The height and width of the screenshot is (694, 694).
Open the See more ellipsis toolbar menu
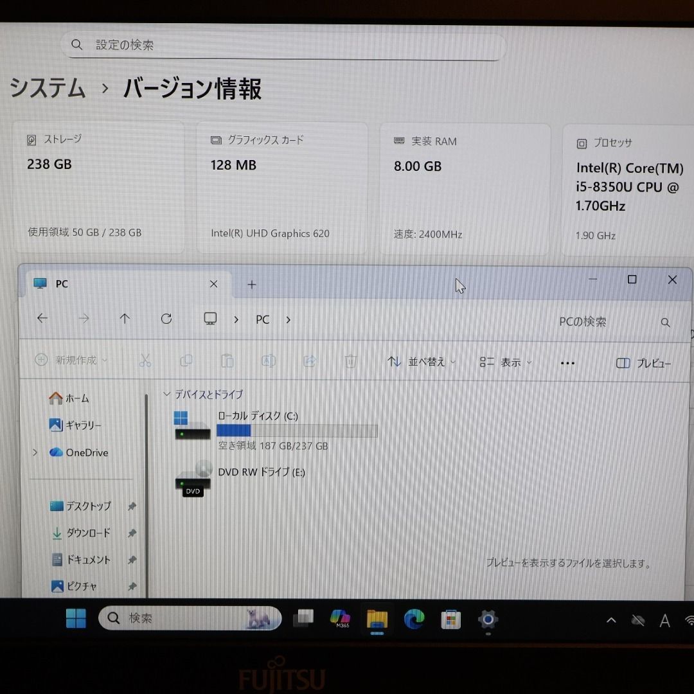567,363
